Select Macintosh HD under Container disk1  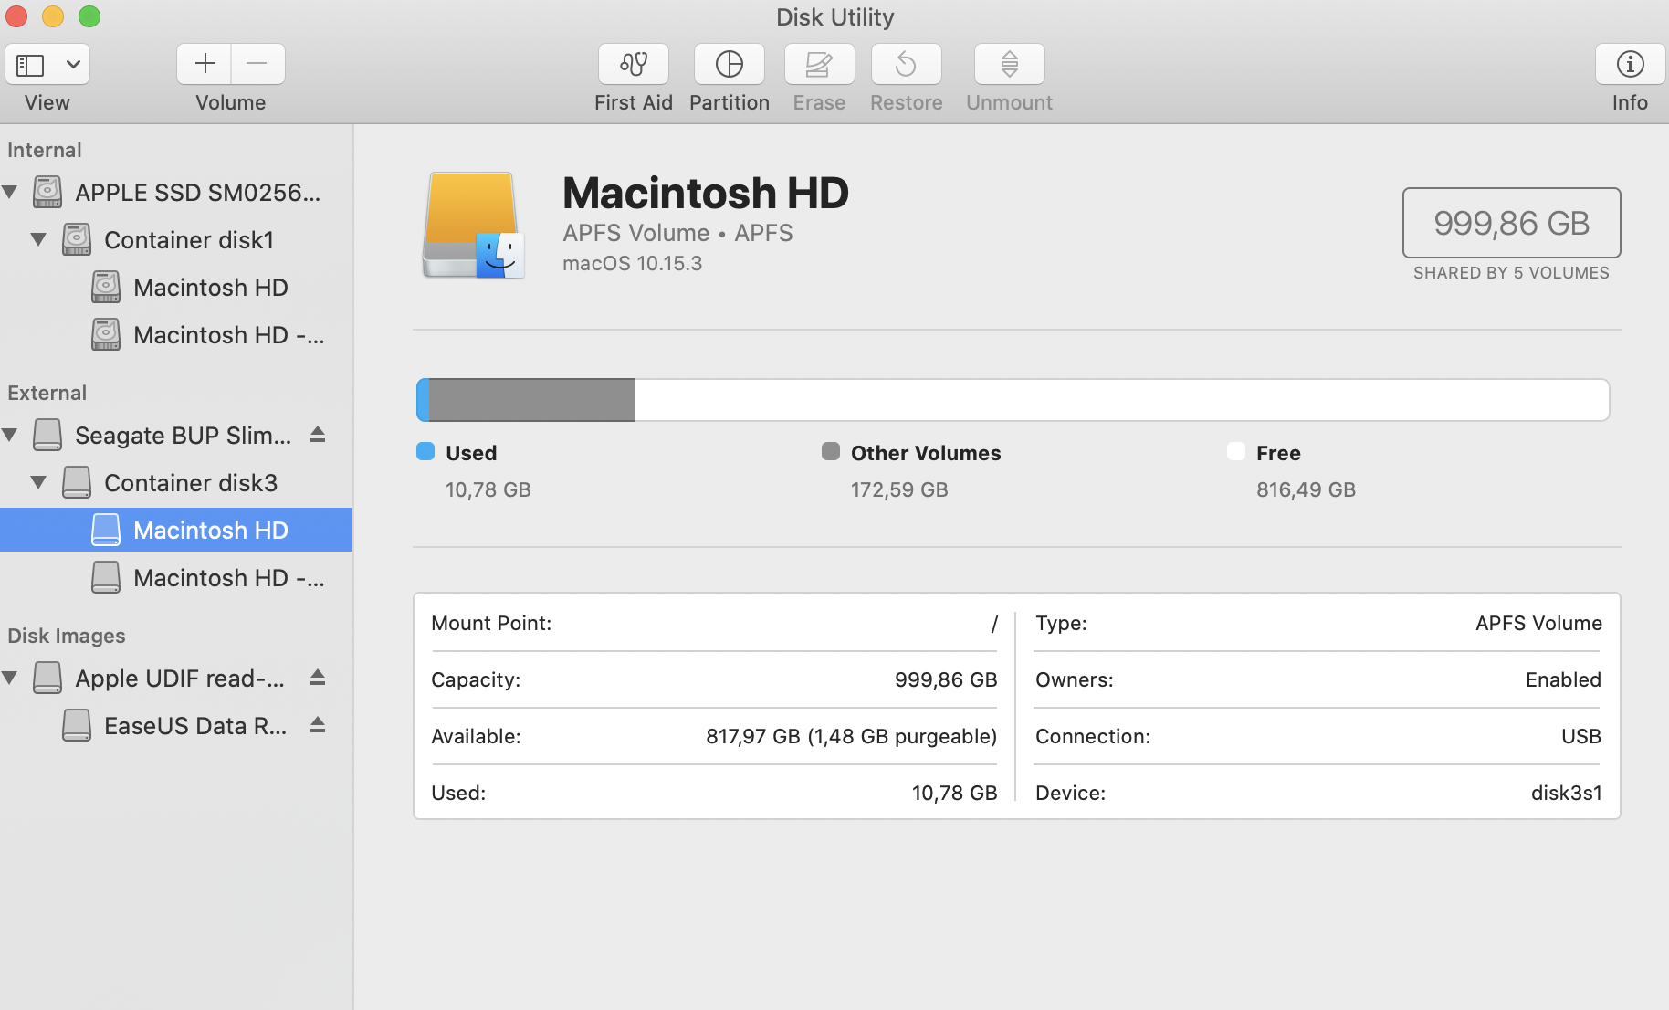coord(210,287)
